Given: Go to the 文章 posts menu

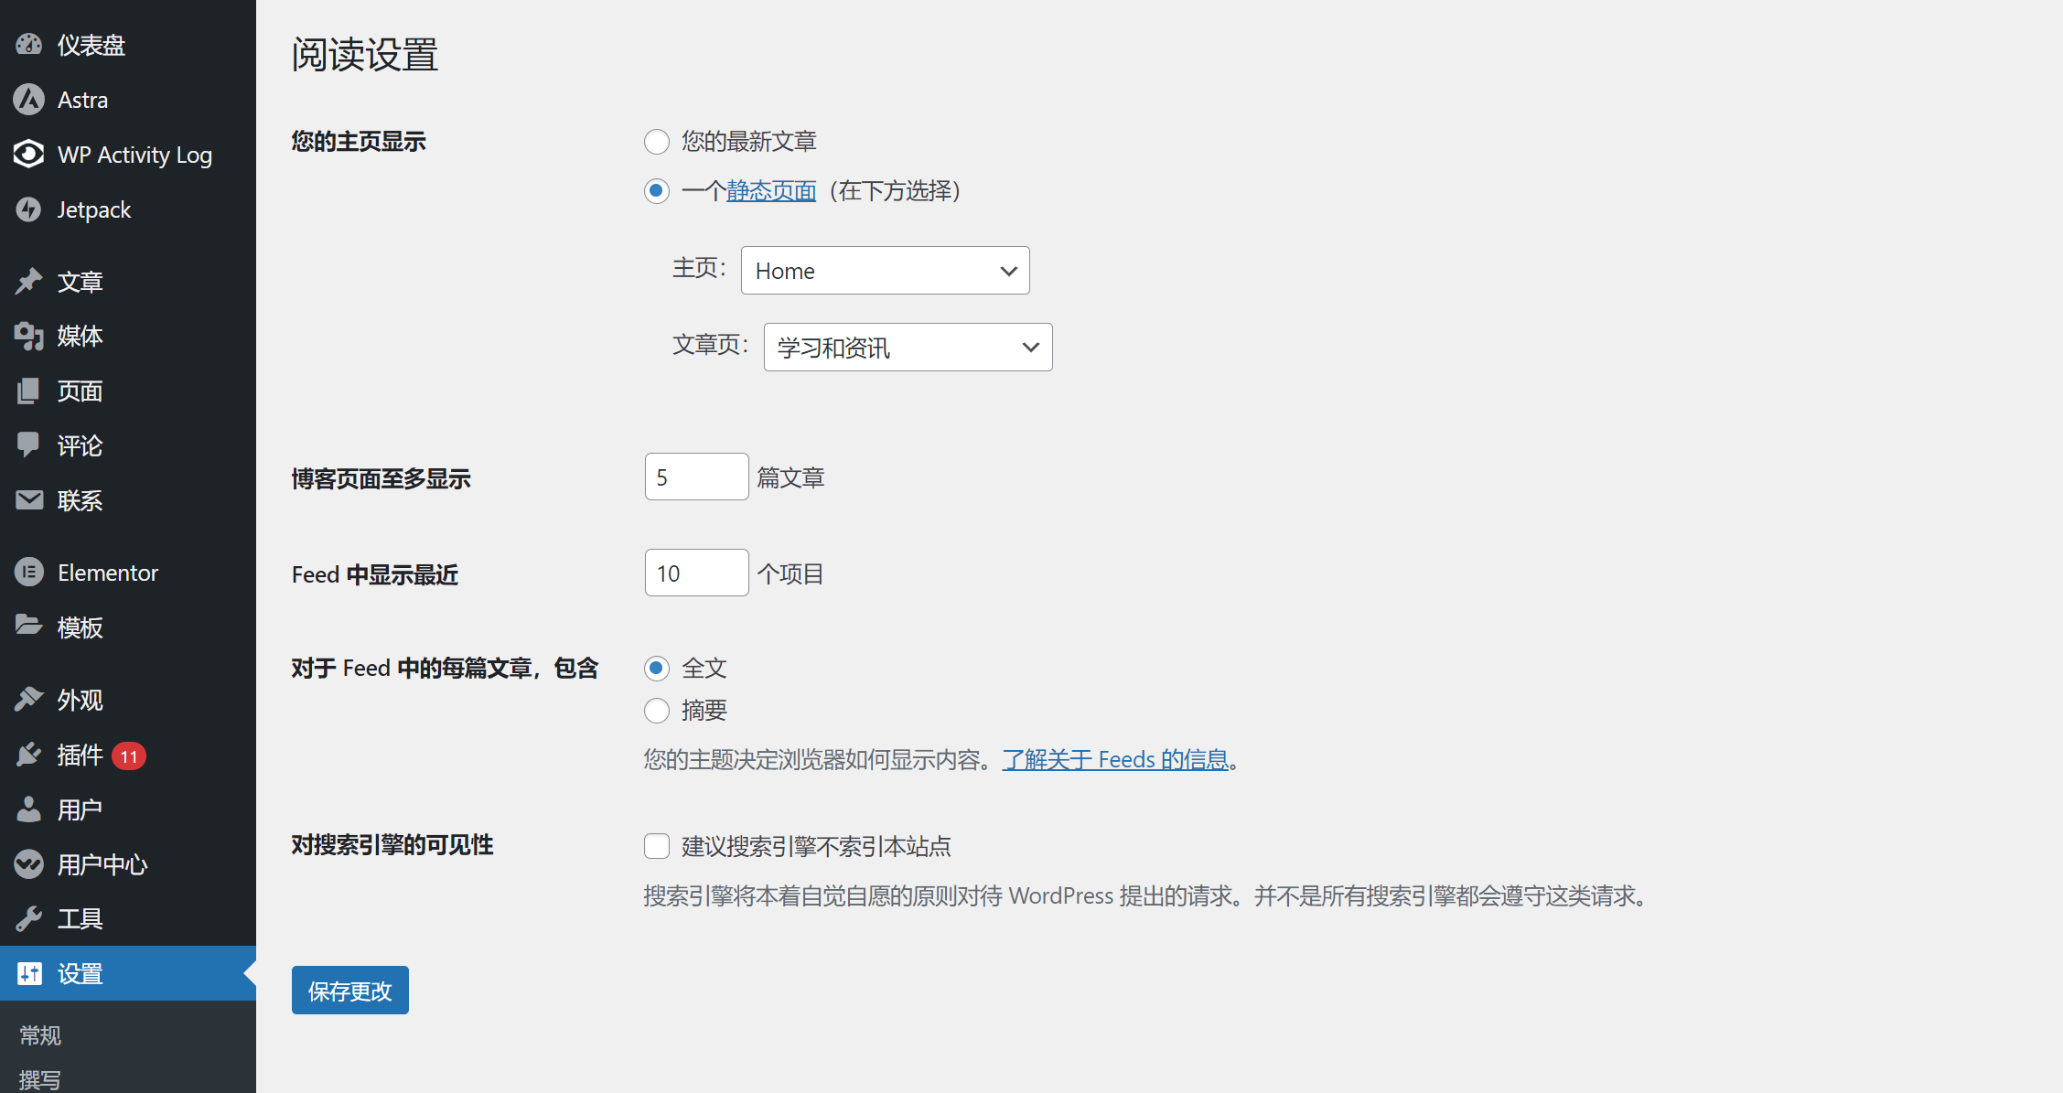Looking at the screenshot, I should (128, 281).
